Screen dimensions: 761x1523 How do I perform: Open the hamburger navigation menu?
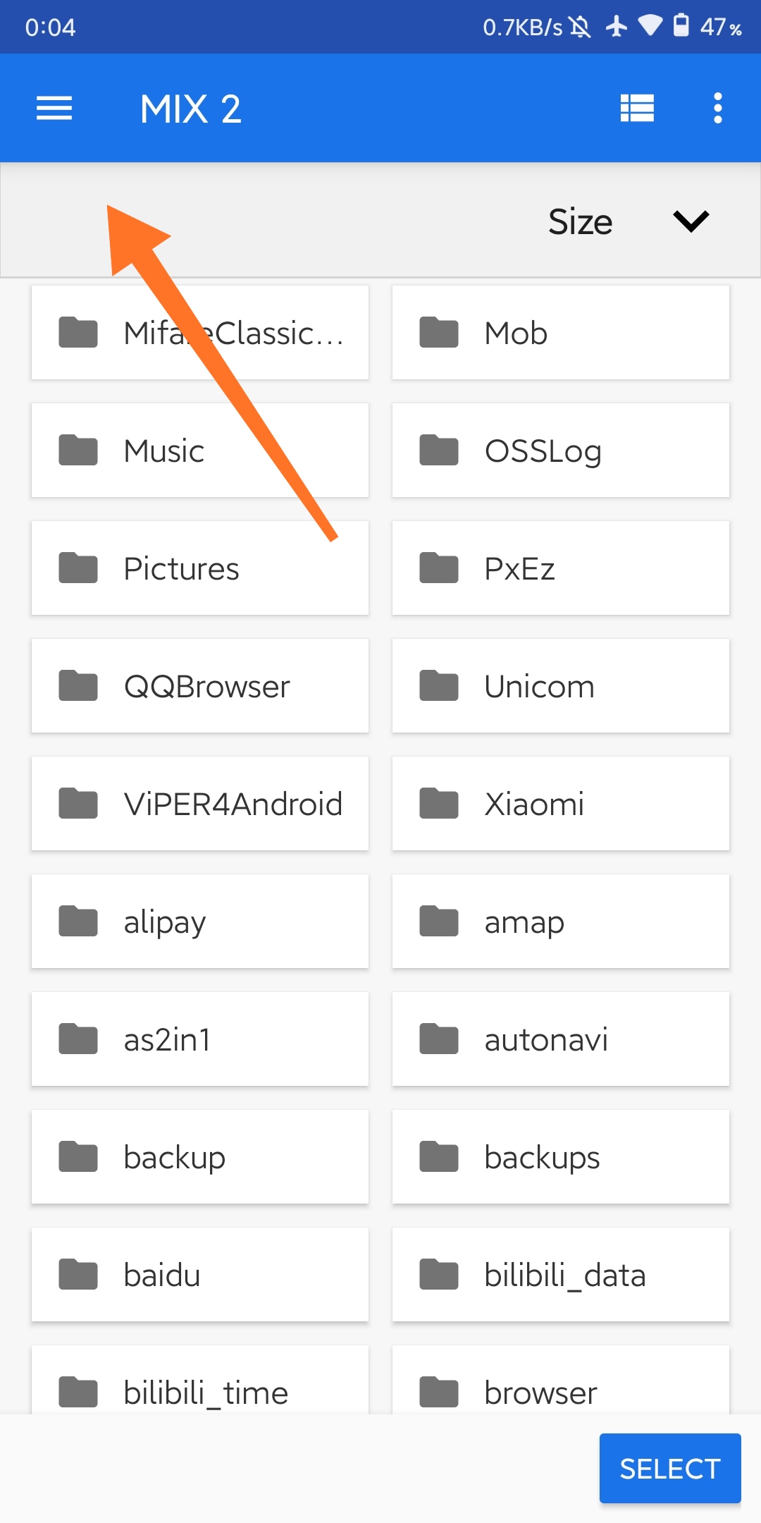click(x=54, y=109)
